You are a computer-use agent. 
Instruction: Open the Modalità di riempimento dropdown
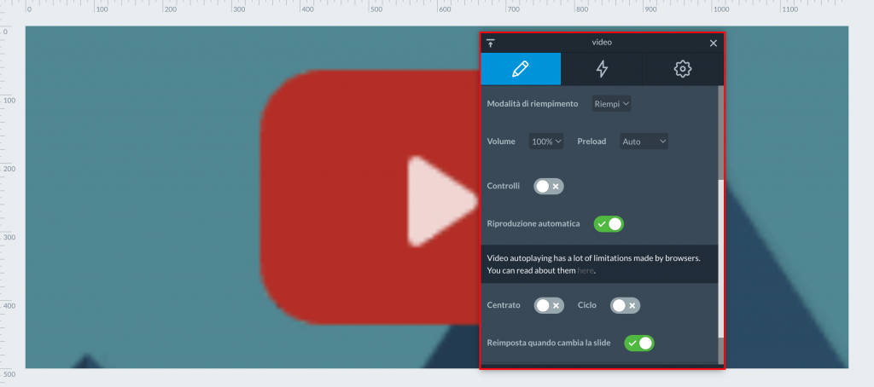[611, 104]
